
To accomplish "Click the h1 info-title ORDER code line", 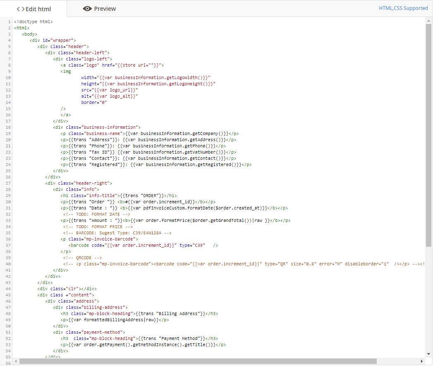I will (x=119, y=195).
